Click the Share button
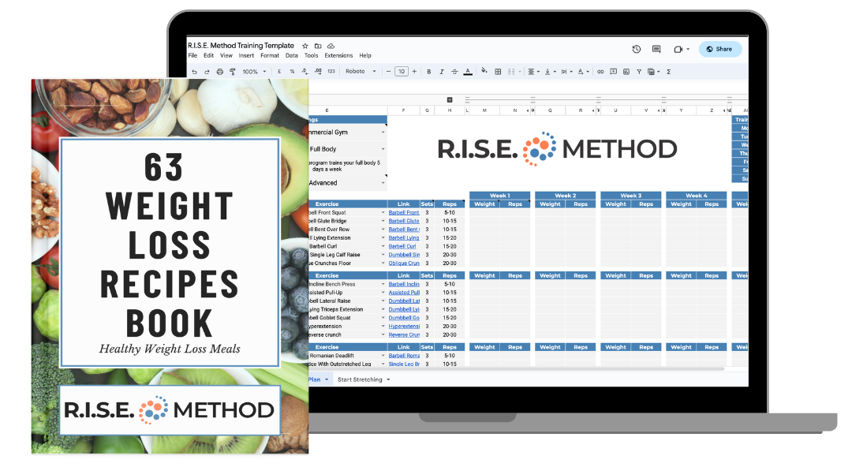 click(x=719, y=49)
